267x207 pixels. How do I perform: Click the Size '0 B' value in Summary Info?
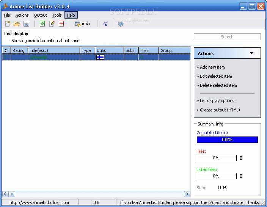pyautogui.click(x=222, y=188)
